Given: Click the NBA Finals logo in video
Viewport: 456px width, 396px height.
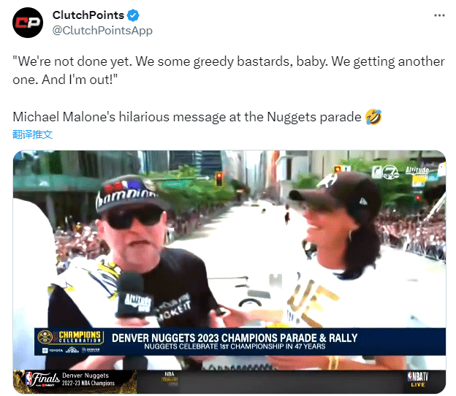Looking at the screenshot, I should (x=42, y=379).
